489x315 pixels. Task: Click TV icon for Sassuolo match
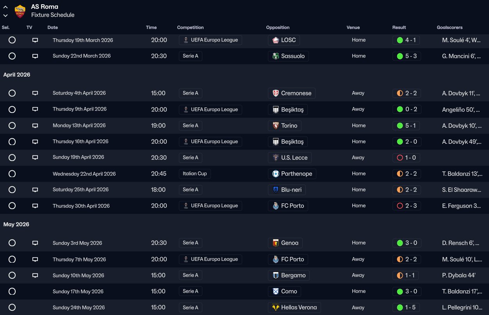point(35,56)
